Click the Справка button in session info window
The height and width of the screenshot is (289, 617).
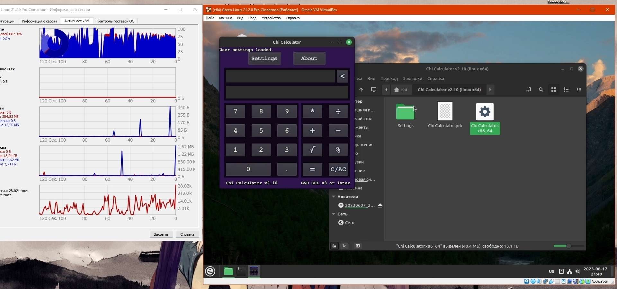pyautogui.click(x=187, y=234)
